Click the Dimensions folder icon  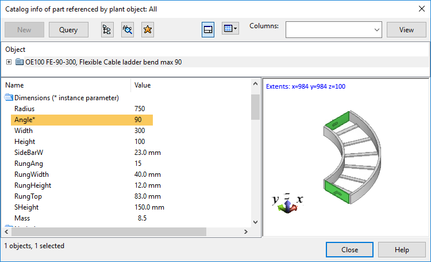9,97
